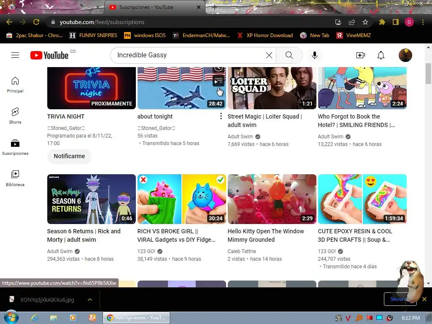The width and height of the screenshot is (432, 324).
Task: Open Stoned_Gator channel under TRIVIA NIGHT
Action: pos(66,128)
